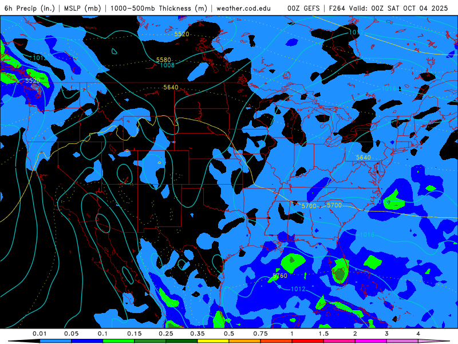Click the "MSLP (mb)" header label
This screenshot has width=458, height=344.
(x=82, y=9)
